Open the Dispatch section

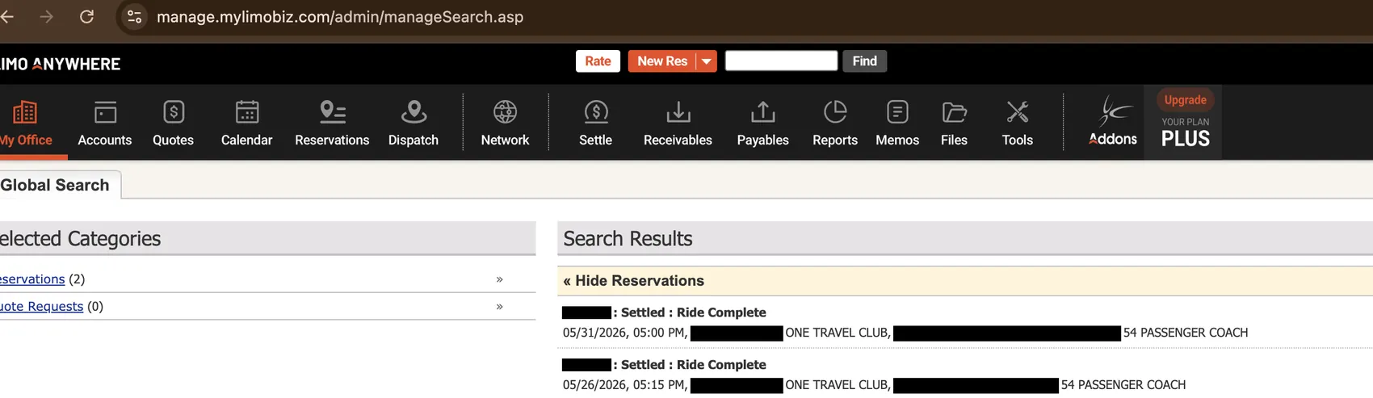414,123
